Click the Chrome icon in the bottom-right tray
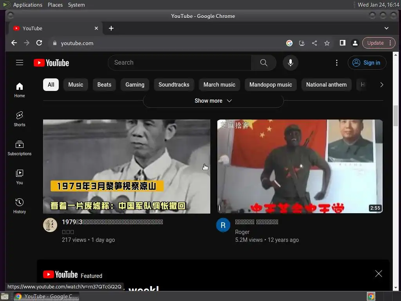 tap(371, 296)
